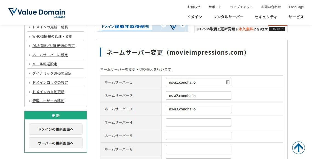Click the ネームサーバー 1 row label
312x159 pixels.
coord(118,82)
